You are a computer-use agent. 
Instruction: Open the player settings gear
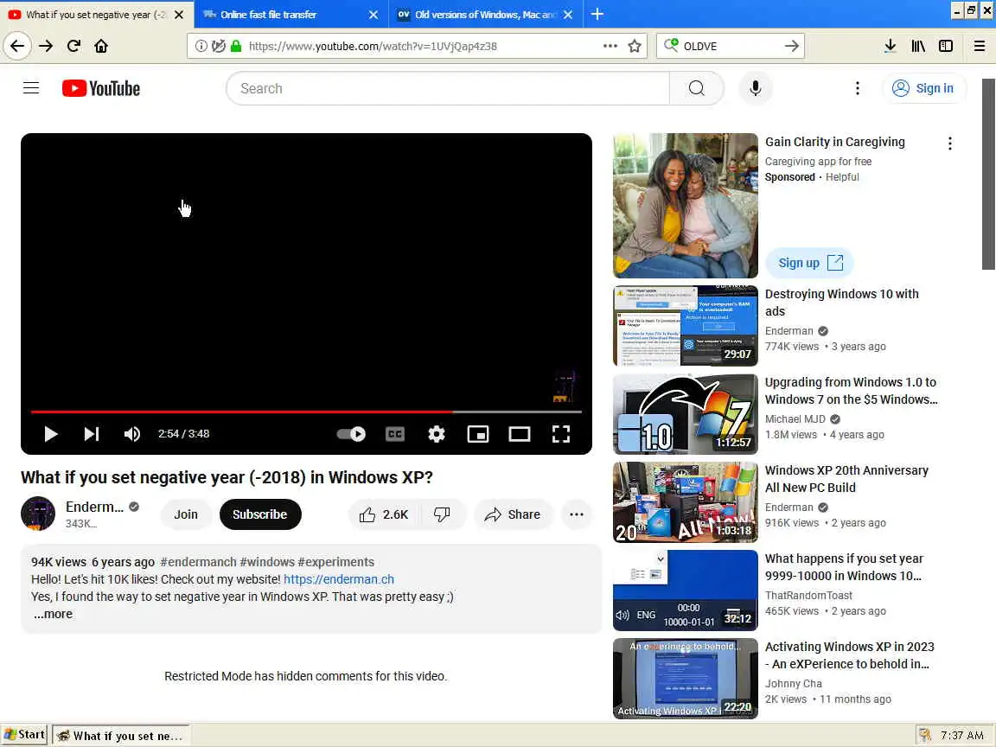(x=437, y=434)
